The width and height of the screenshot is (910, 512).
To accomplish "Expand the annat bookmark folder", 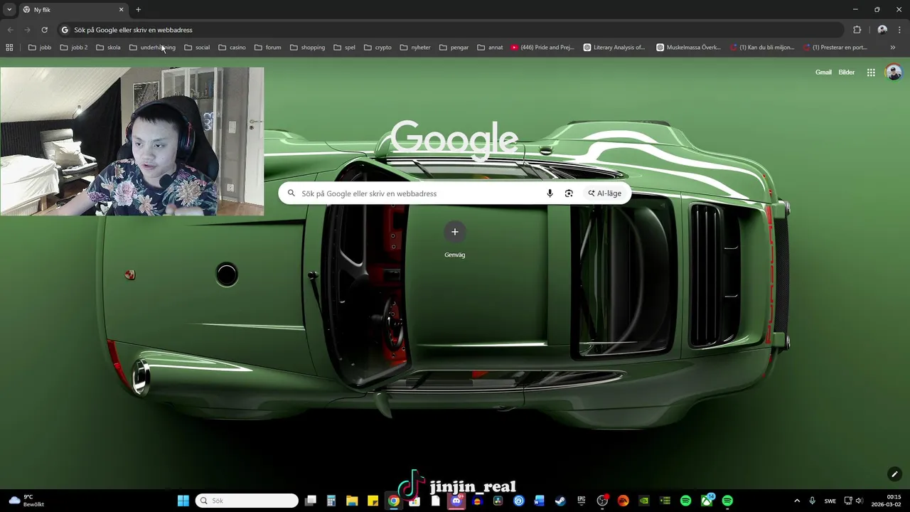I will [x=490, y=48].
